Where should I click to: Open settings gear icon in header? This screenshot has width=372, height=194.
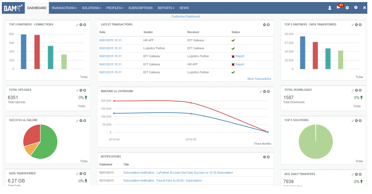coord(347,8)
